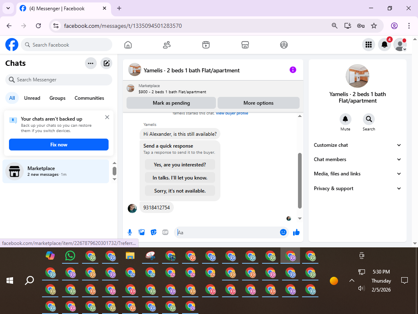Click the chat list scroll down arrow
Viewport: 418px width, 314px height.
click(115, 179)
